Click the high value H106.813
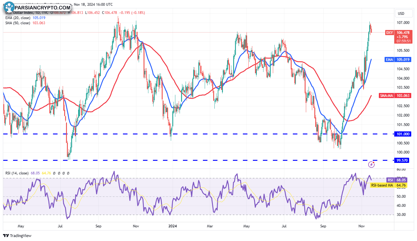The image size is (417, 241). (76, 13)
